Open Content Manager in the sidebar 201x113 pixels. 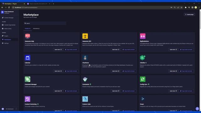[x=8, y=18]
